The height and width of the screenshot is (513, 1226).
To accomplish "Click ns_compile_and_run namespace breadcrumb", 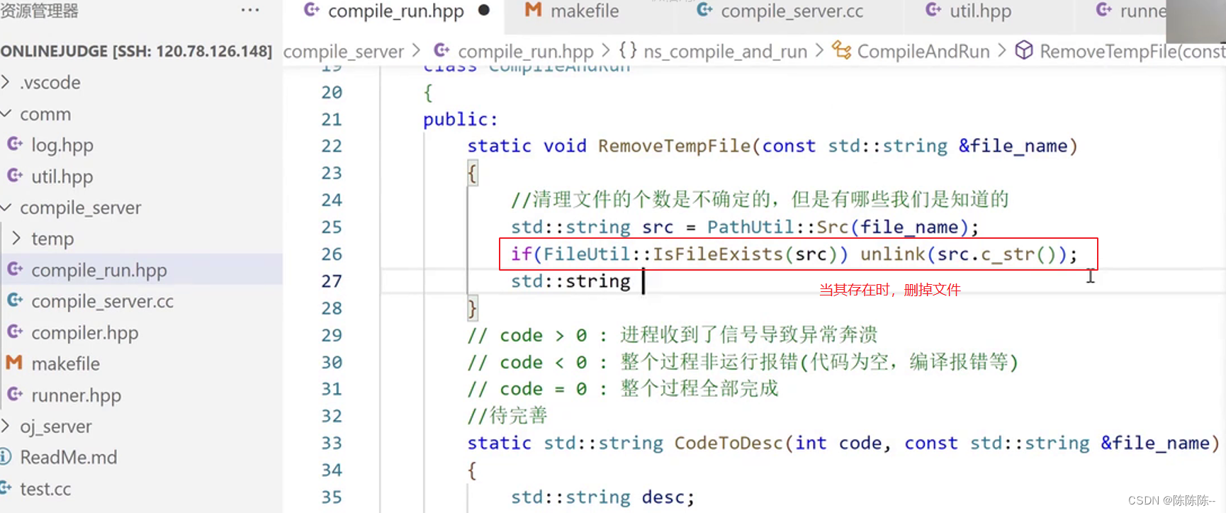I will [x=725, y=52].
